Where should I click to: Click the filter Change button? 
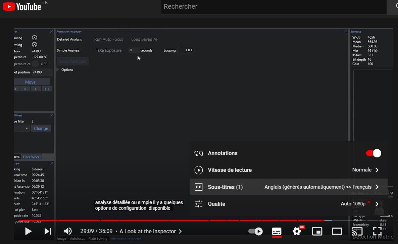(41, 129)
